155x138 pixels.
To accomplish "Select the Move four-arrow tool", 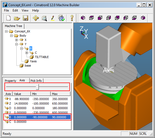I will (36, 18).
